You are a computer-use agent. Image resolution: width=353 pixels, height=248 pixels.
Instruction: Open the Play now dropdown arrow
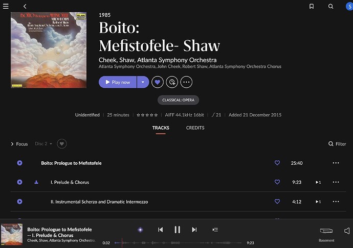click(x=143, y=82)
